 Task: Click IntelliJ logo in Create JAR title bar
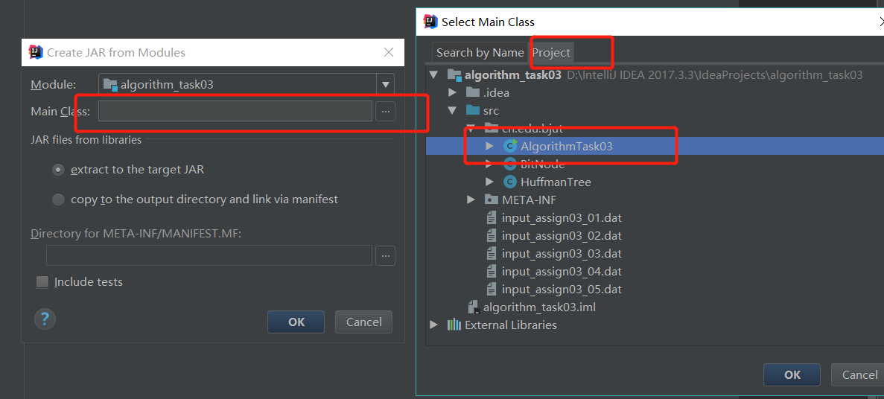point(36,52)
